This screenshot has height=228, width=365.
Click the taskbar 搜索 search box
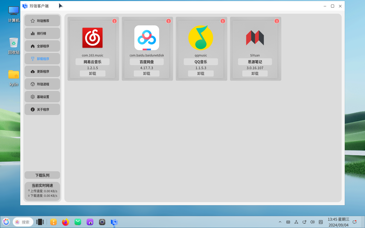click(23, 222)
